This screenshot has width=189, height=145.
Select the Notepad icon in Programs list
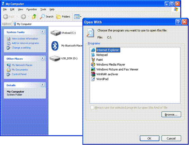93,55
